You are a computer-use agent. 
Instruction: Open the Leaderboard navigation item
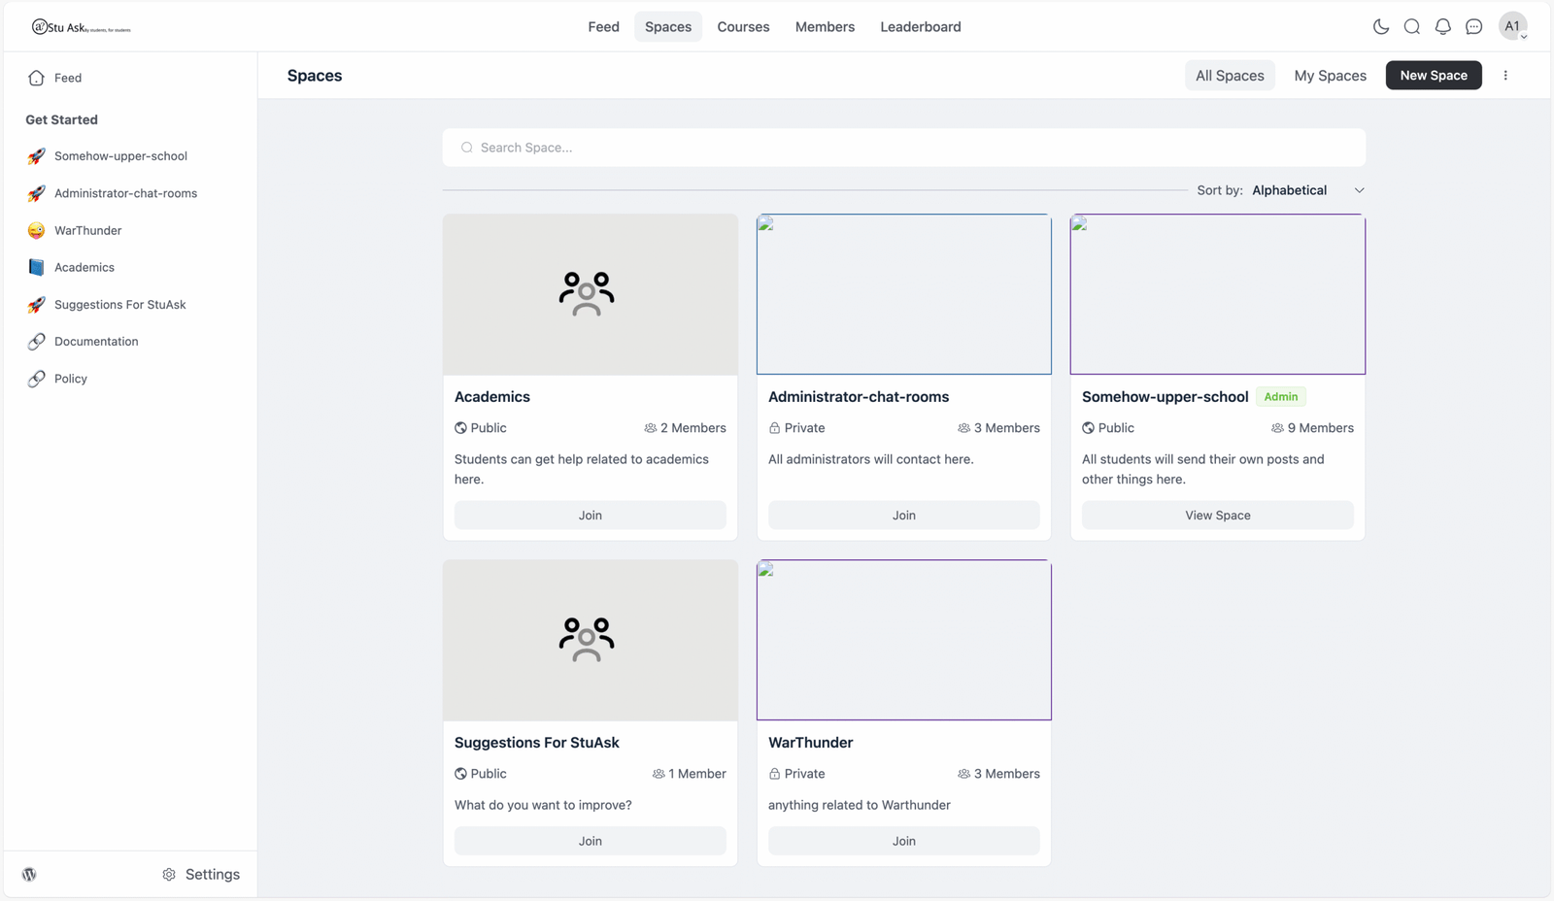[x=920, y=27]
